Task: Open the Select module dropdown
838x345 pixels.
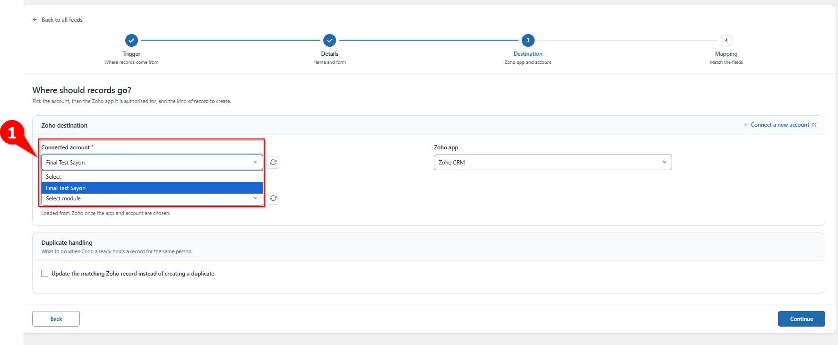Action: point(152,198)
